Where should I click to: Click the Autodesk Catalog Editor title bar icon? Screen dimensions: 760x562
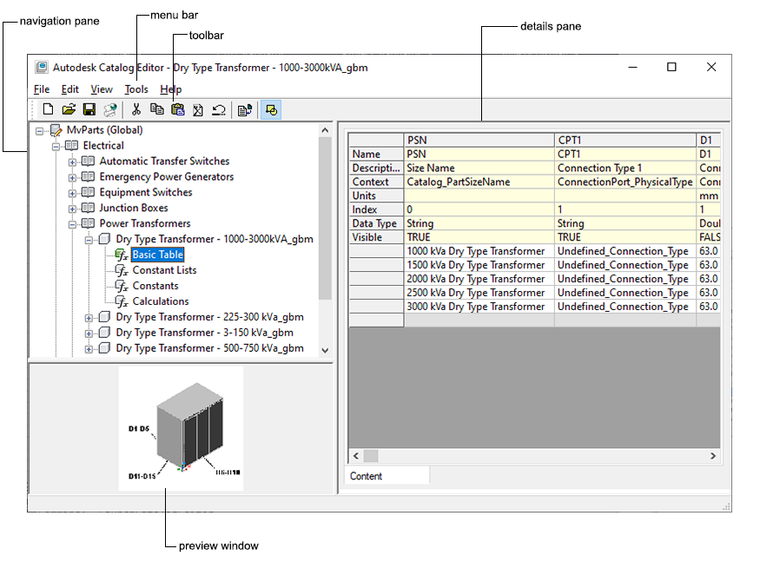(x=42, y=67)
